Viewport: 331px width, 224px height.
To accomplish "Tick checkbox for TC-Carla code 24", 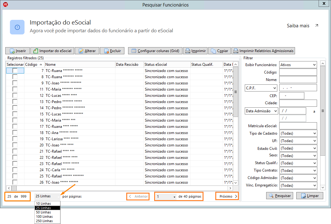I will pos(15,170).
